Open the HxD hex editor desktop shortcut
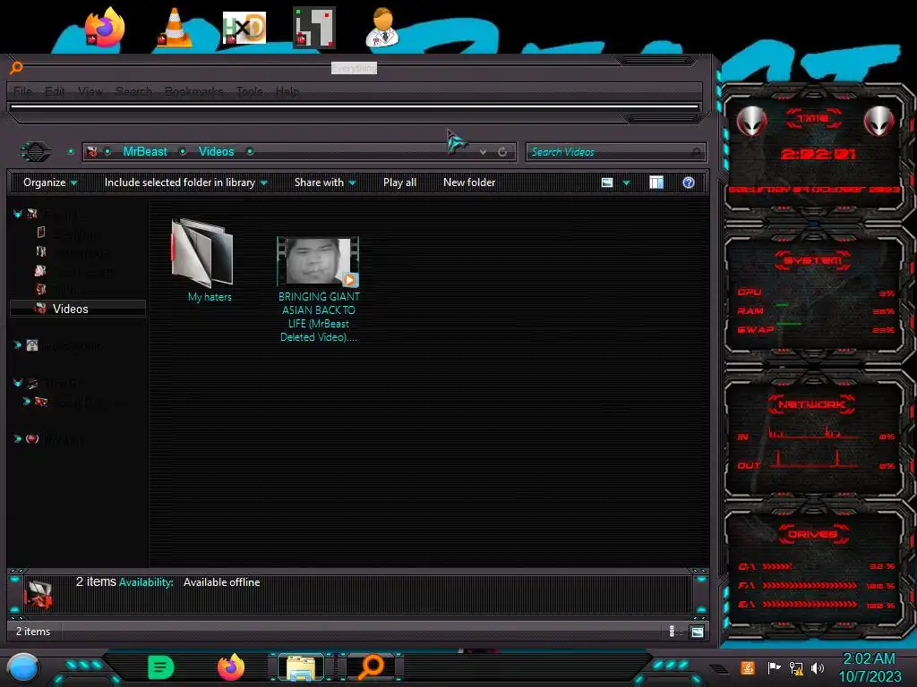The height and width of the screenshot is (687, 917). pos(244,28)
